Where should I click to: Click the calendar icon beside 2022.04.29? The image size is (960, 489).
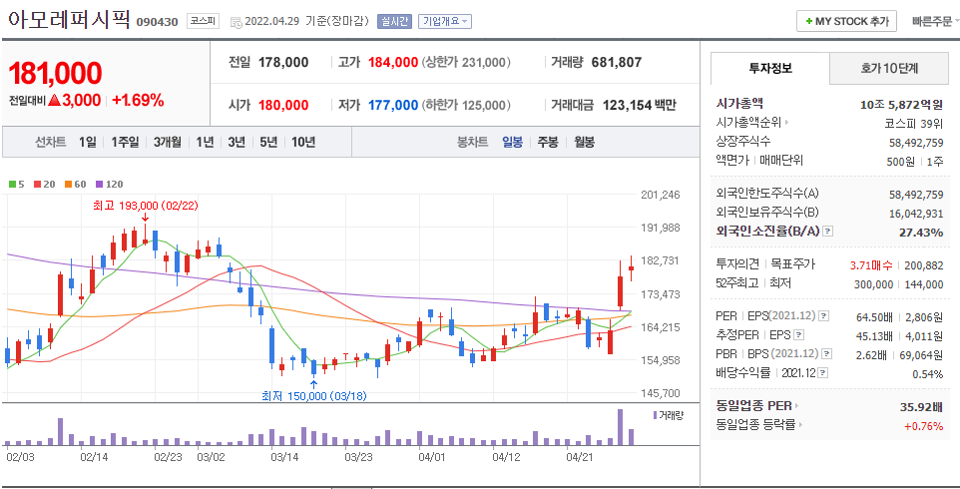[x=236, y=22]
